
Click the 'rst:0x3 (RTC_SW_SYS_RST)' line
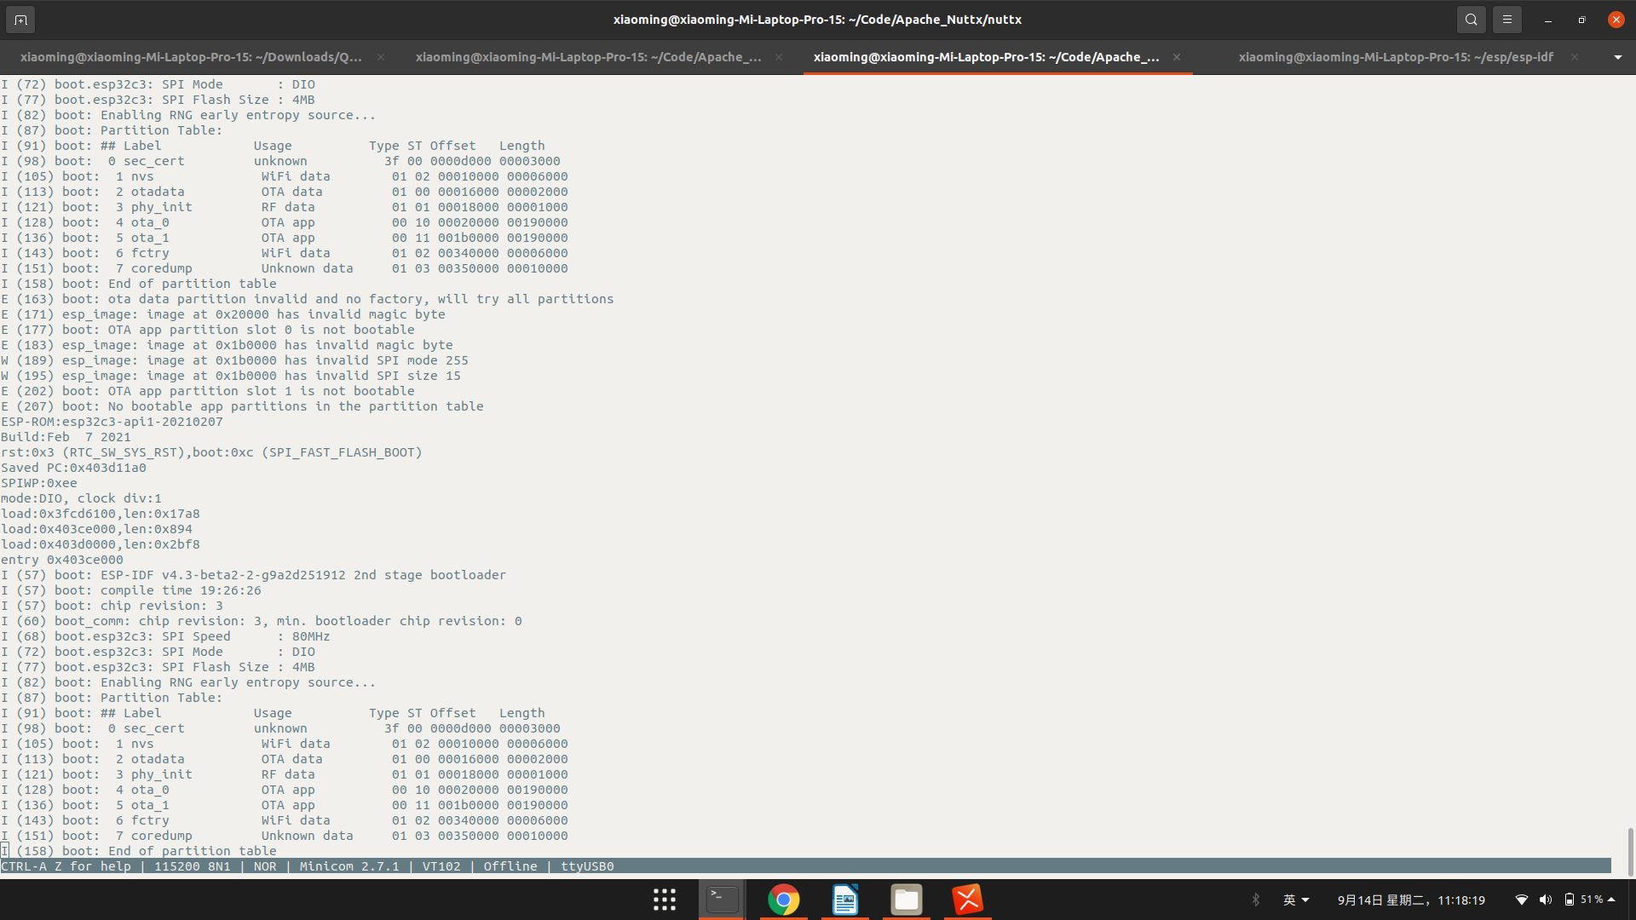click(x=211, y=452)
